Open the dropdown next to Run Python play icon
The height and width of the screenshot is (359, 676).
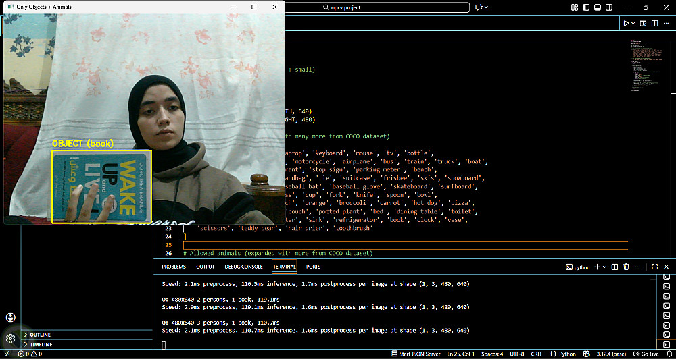point(633,23)
